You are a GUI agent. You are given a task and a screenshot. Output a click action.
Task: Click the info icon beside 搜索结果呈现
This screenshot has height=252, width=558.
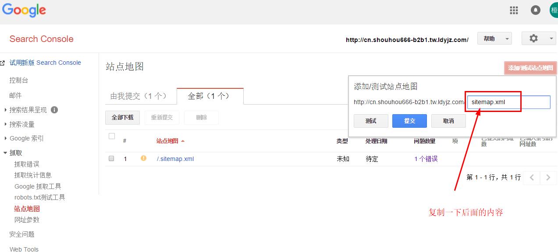coord(54,110)
